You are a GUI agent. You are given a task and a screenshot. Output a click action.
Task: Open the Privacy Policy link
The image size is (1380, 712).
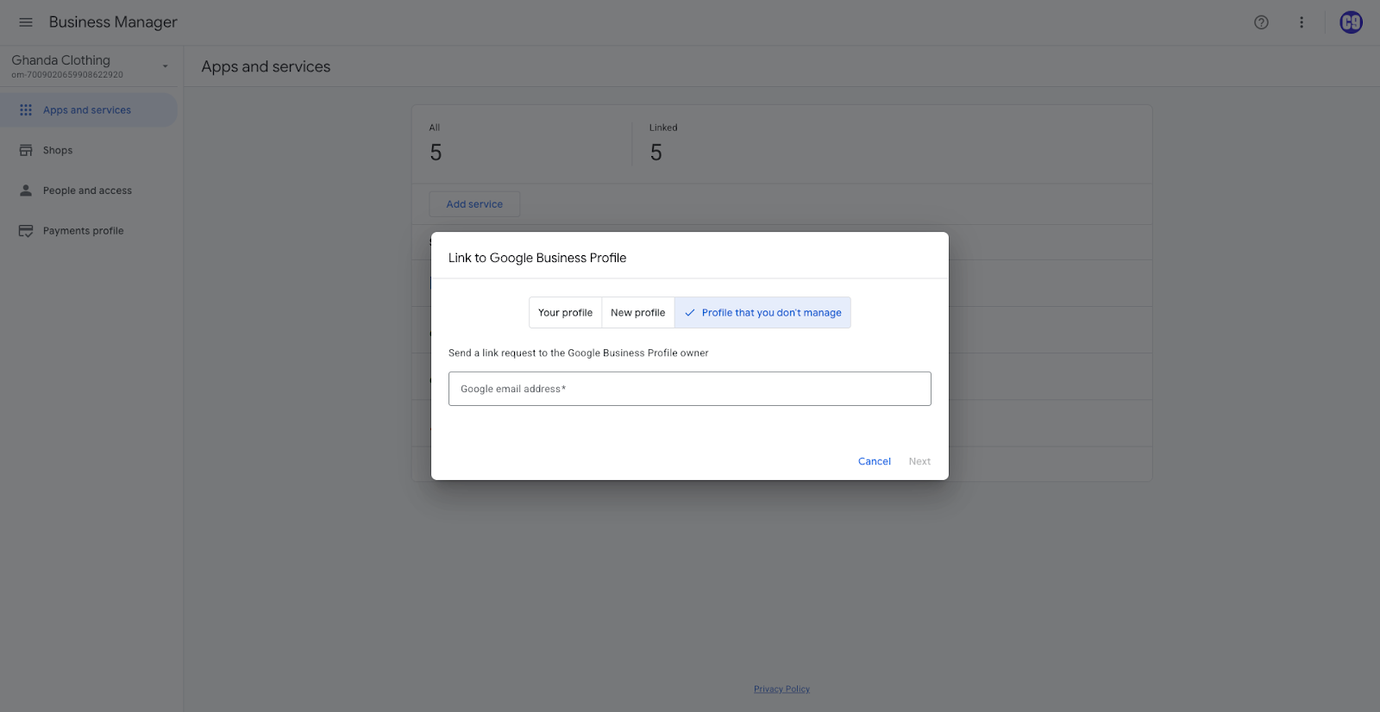[781, 689]
